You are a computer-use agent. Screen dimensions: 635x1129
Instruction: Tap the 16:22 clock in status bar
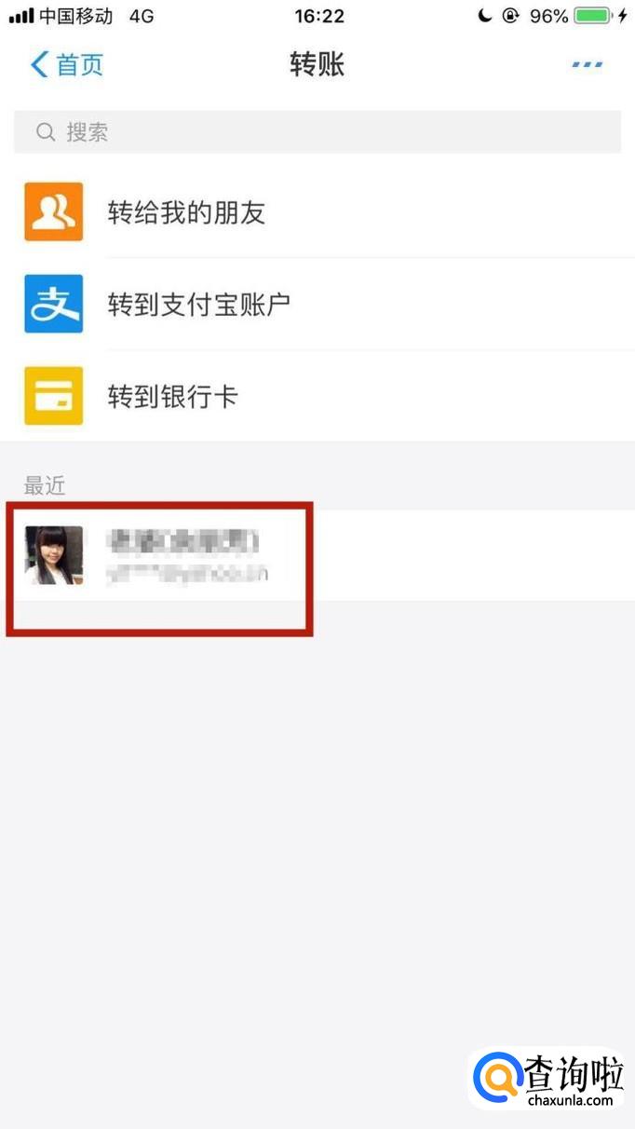point(319,16)
